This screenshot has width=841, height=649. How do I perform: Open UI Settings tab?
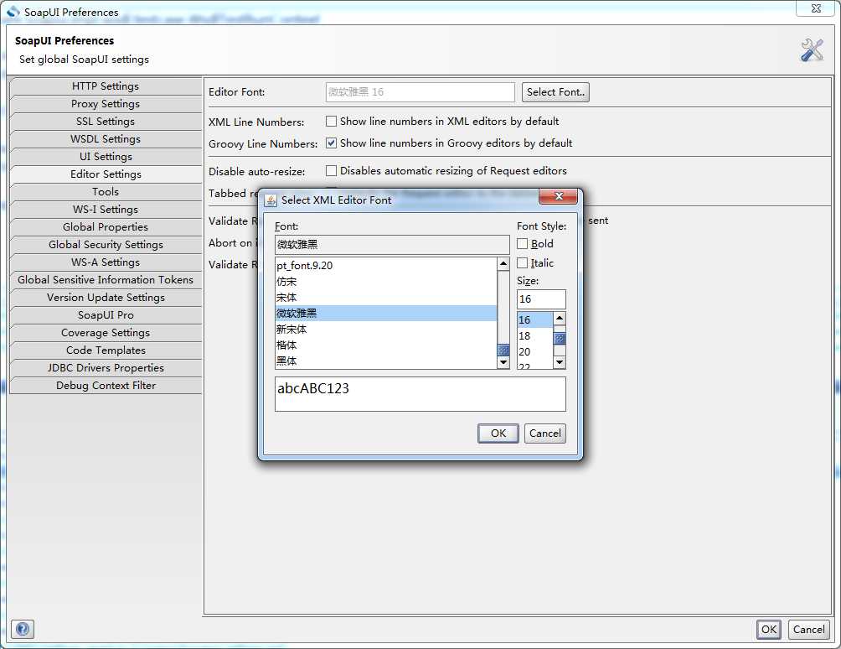(x=106, y=157)
